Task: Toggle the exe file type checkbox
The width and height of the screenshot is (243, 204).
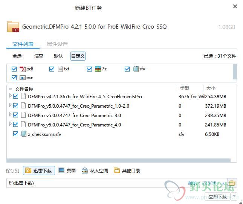Action: coord(14,78)
